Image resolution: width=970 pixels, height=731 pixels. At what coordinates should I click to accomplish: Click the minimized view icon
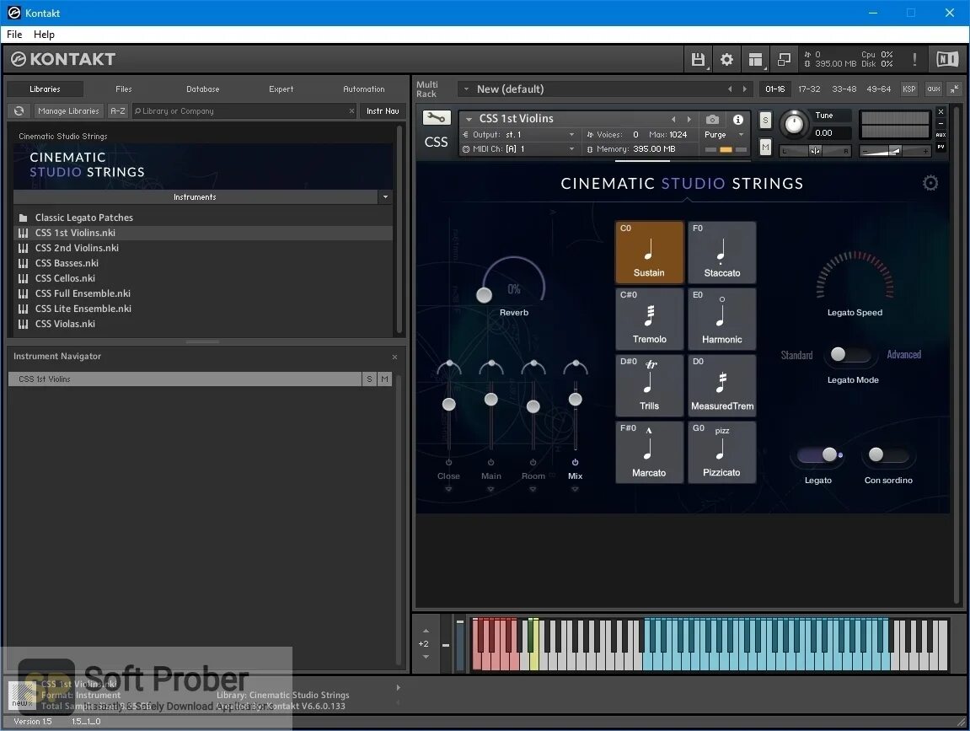(x=784, y=59)
